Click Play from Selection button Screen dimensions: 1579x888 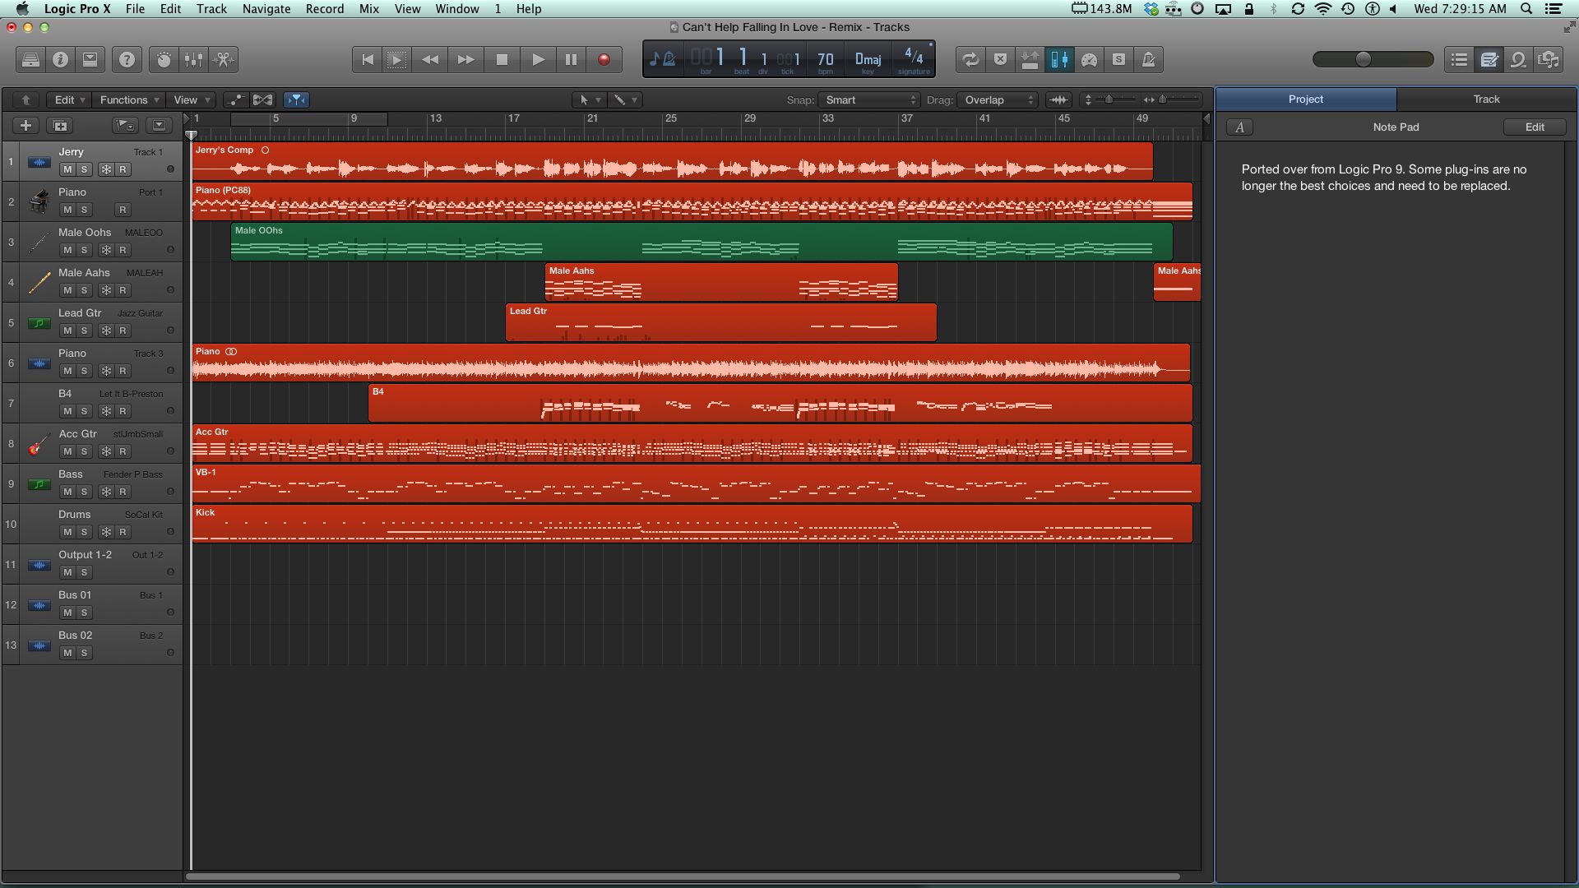click(396, 59)
